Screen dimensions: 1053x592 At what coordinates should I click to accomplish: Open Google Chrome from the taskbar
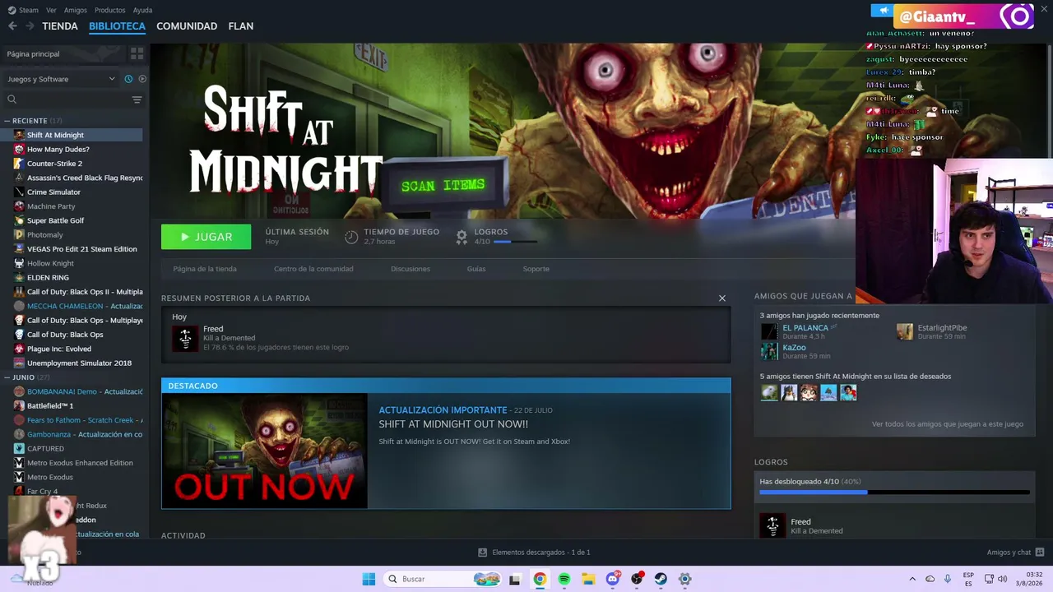coord(540,579)
